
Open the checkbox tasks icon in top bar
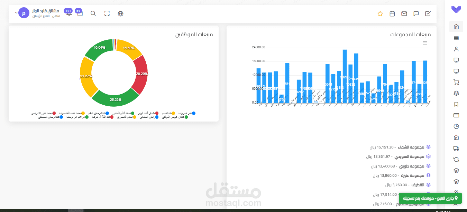coord(428,14)
